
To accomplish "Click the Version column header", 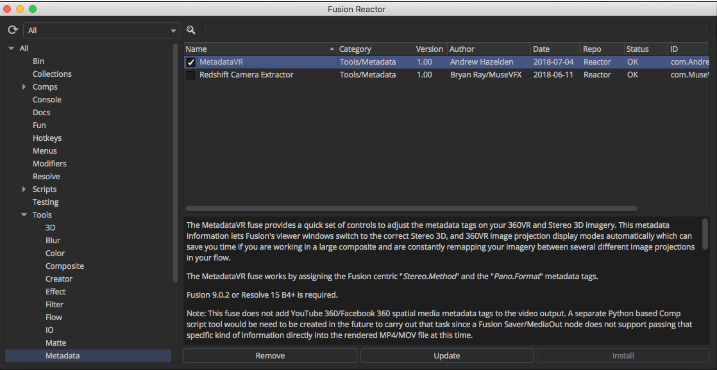I will (430, 49).
